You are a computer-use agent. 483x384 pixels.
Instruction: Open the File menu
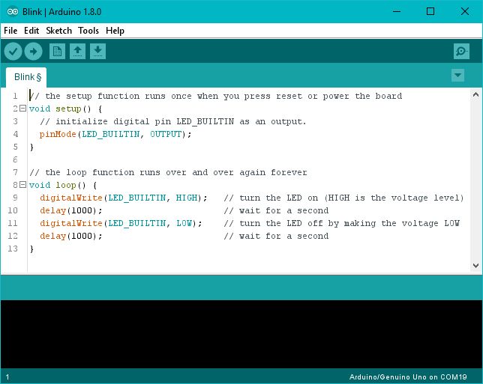tap(10, 31)
